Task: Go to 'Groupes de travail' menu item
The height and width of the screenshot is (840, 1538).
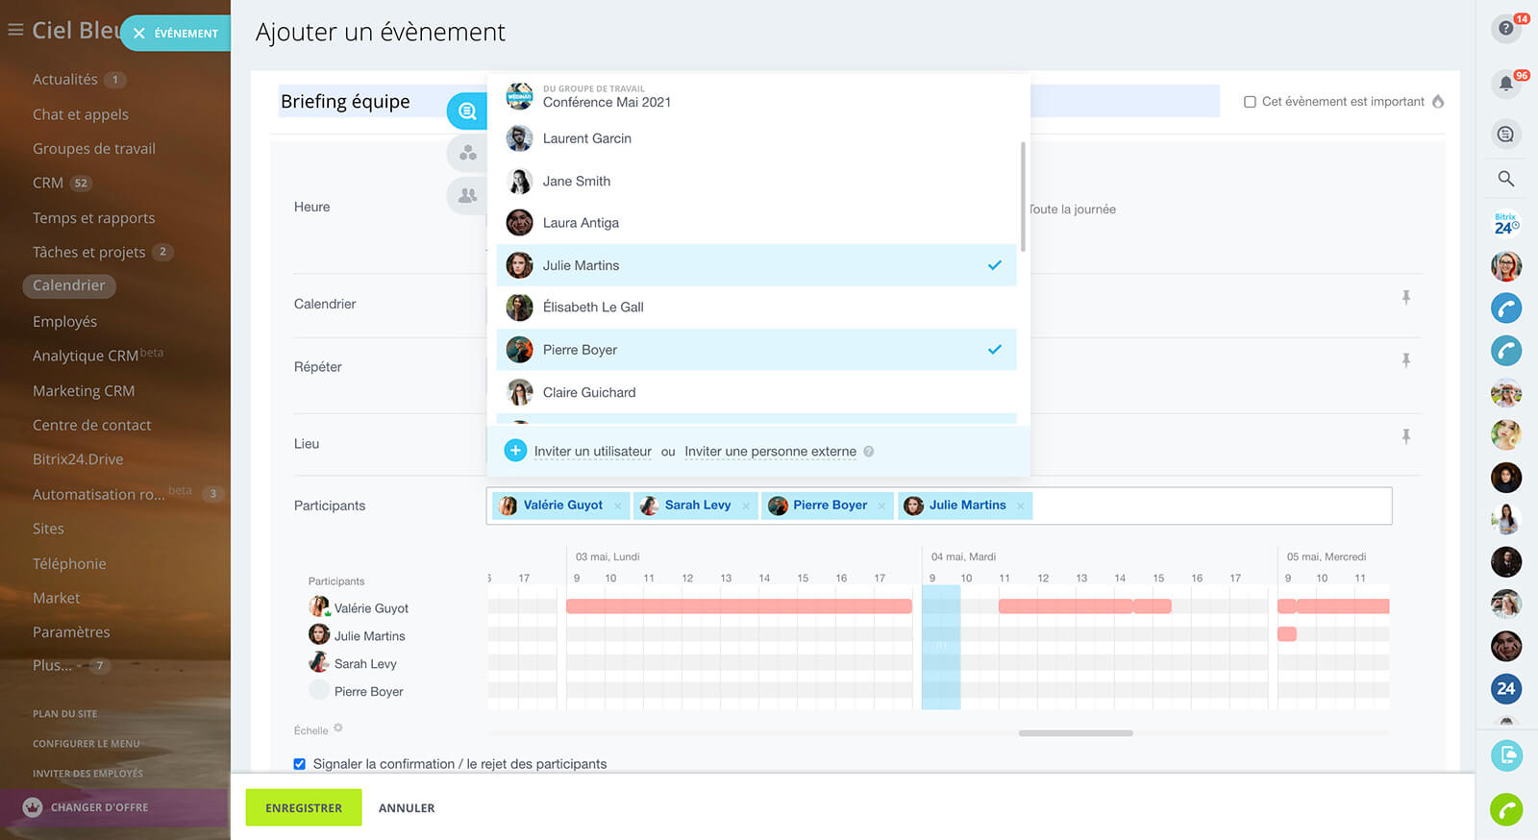Action: pyautogui.click(x=93, y=149)
